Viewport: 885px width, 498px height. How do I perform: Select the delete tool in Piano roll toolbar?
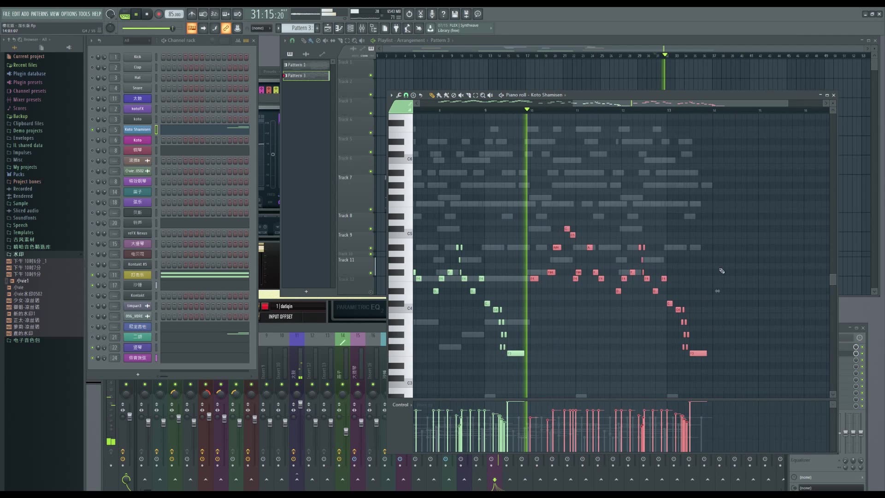point(454,95)
